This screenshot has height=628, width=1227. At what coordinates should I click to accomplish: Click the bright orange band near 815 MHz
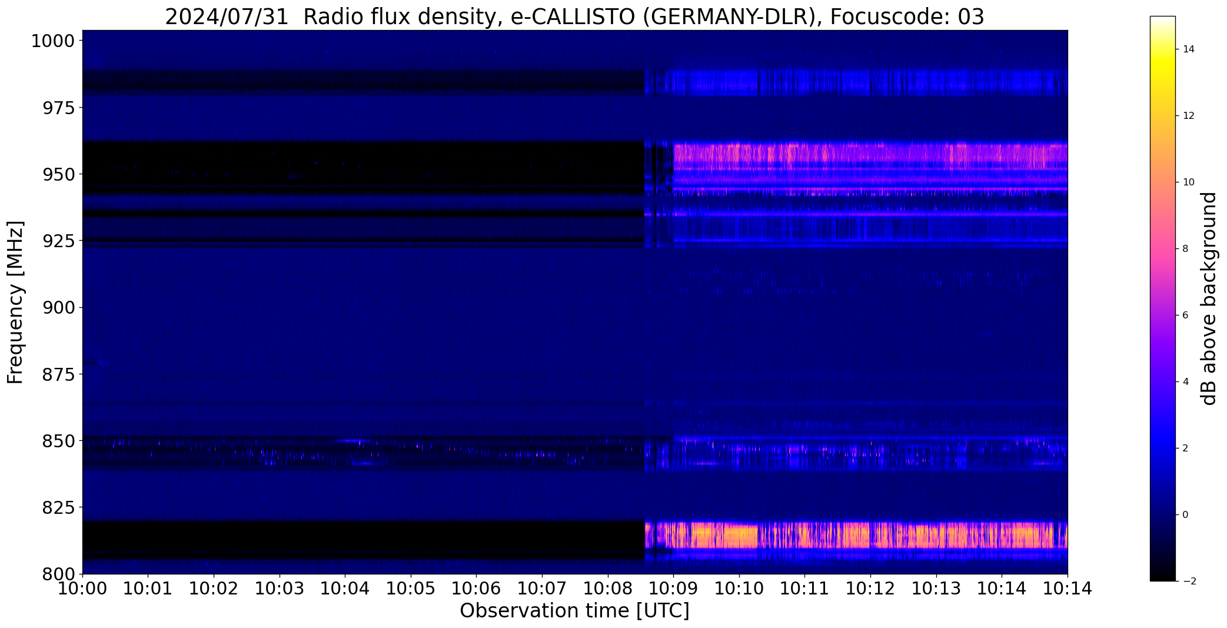click(856, 536)
